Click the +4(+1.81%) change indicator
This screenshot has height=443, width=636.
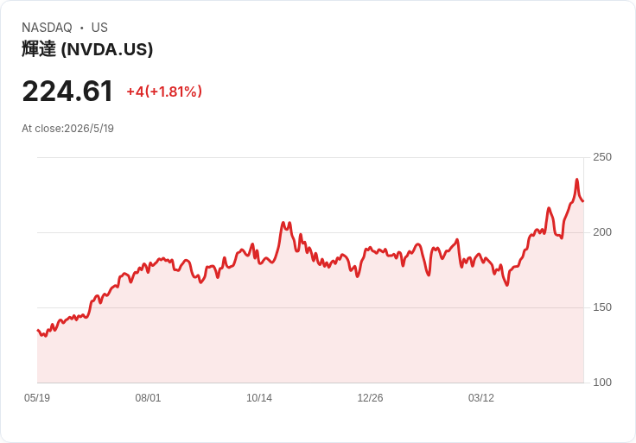pos(164,92)
